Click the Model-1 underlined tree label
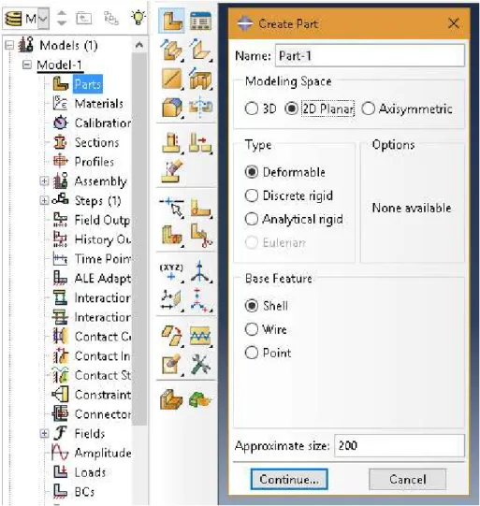The height and width of the screenshot is (506, 480). (x=59, y=65)
